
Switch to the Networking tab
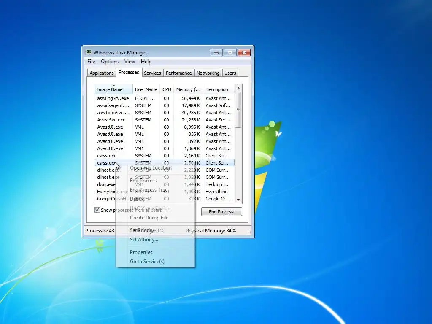(208, 73)
